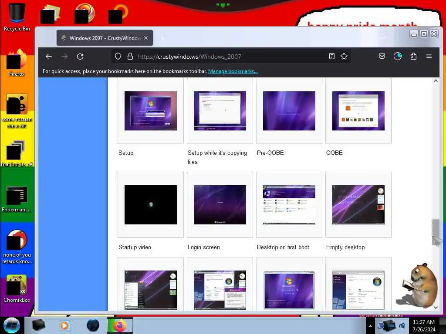This screenshot has width=446, height=334.
Task: Go back using the browser back arrow
Action: [49, 57]
